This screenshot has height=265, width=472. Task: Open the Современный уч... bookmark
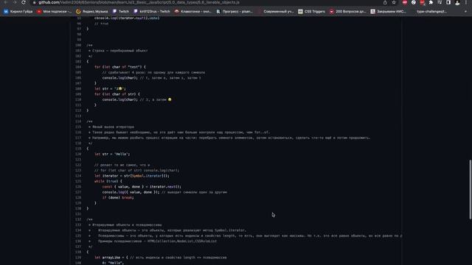(276, 12)
